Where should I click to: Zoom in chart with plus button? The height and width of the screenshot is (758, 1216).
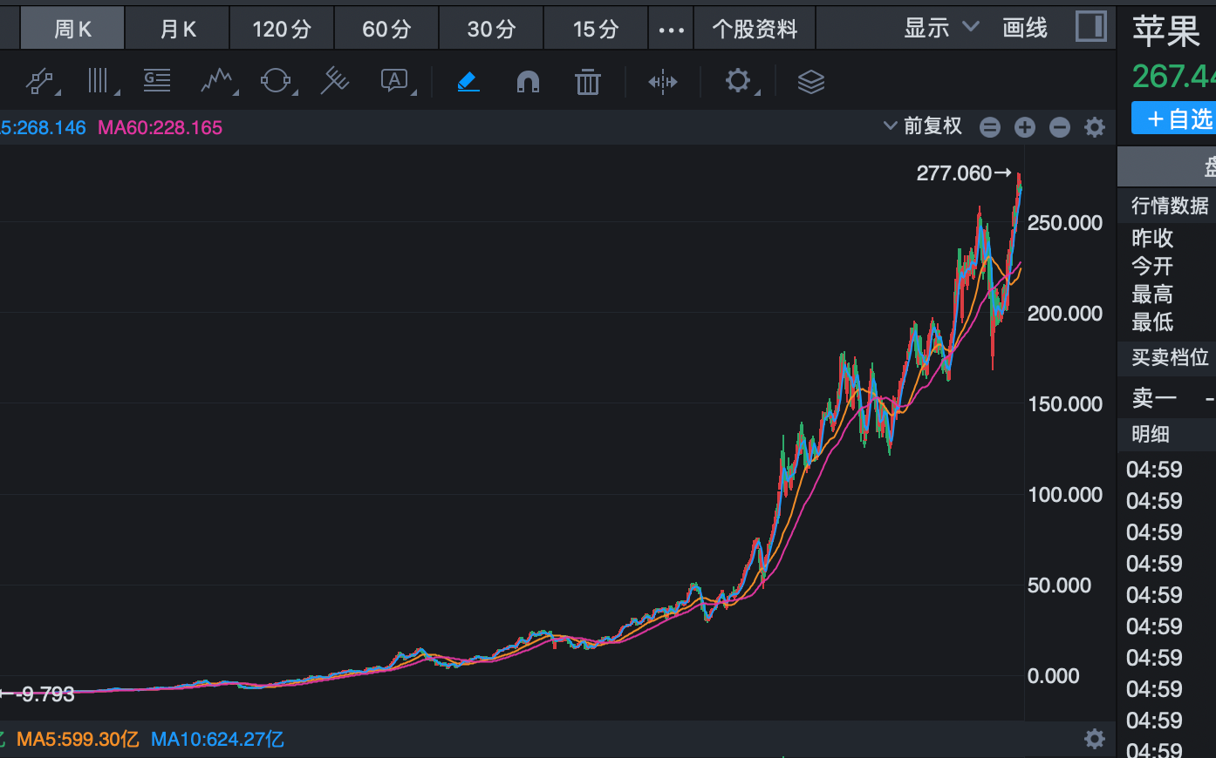pos(1025,128)
